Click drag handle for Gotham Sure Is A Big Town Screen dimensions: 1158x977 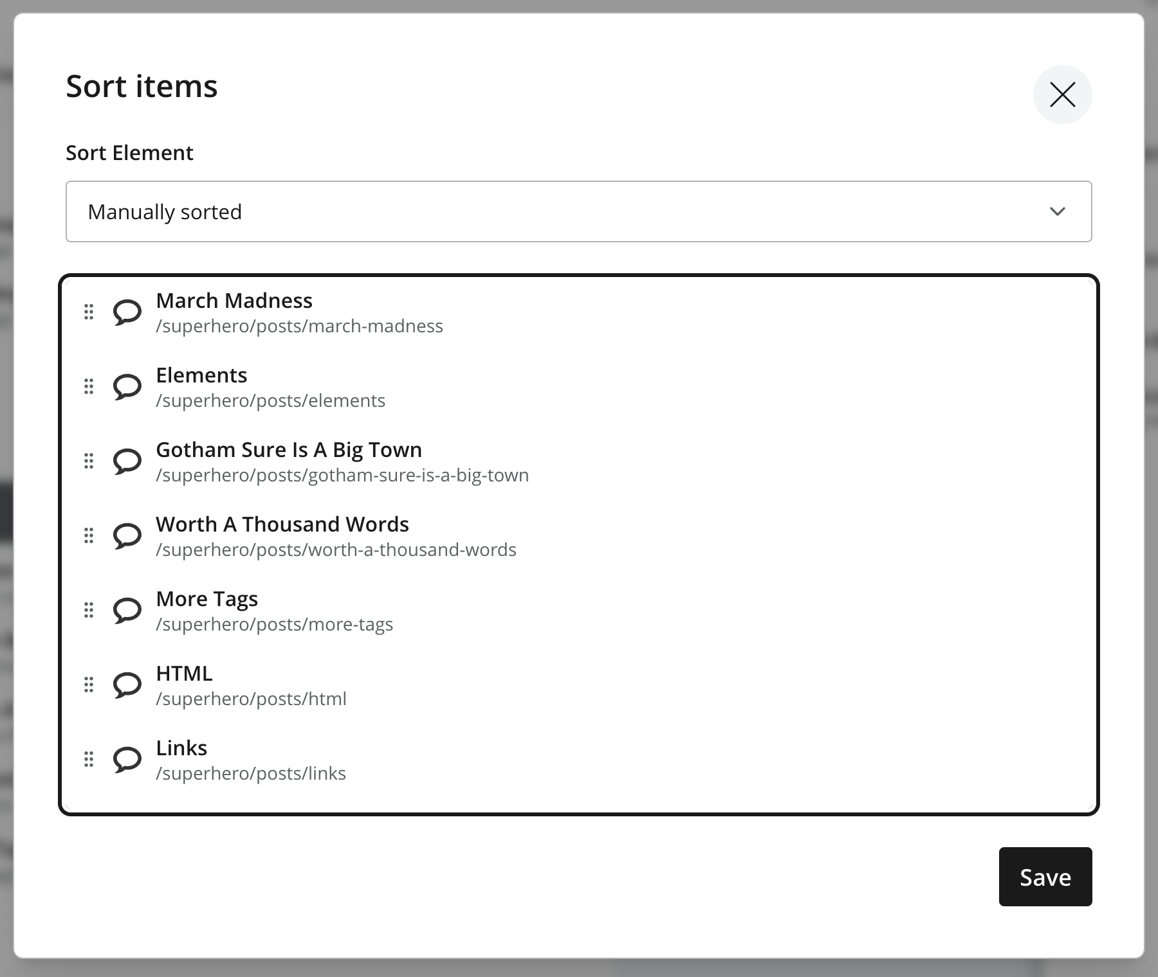[89, 462]
